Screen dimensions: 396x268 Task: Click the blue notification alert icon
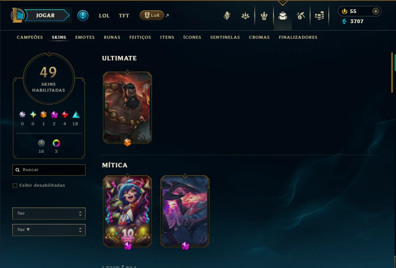83,16
